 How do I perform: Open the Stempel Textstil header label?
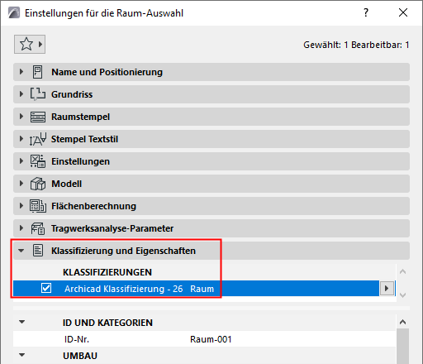click(84, 139)
